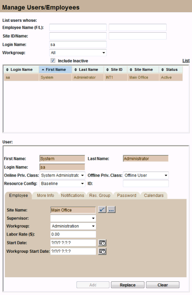Click the List link
This screenshot has height=295, width=192.
pos(186,60)
